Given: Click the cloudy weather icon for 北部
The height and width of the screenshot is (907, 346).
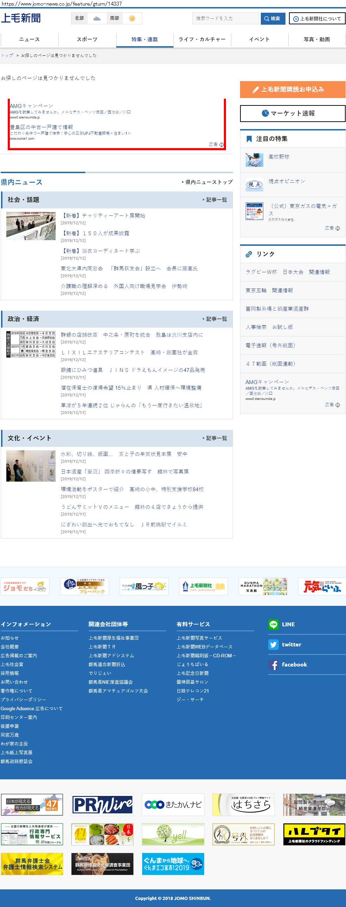Looking at the screenshot, I should [97, 18].
